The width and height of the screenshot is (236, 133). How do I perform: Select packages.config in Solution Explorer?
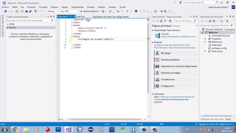coord(219,48)
